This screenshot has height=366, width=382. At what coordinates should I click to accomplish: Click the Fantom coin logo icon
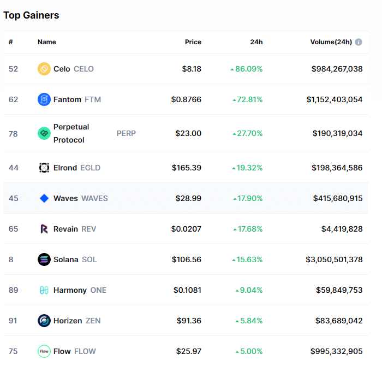44,99
